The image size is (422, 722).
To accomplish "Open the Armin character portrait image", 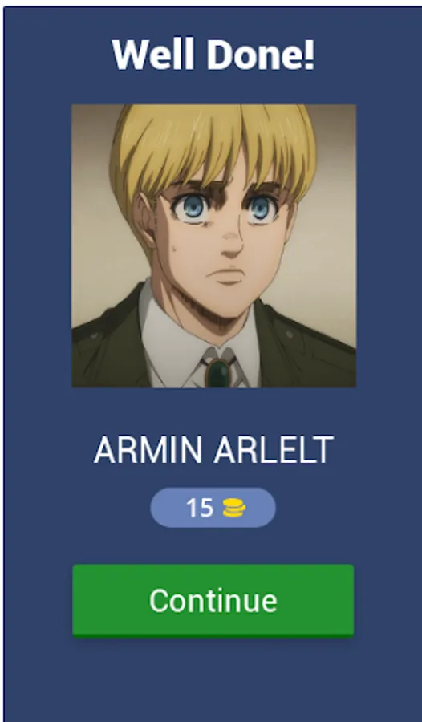I will (x=213, y=246).
